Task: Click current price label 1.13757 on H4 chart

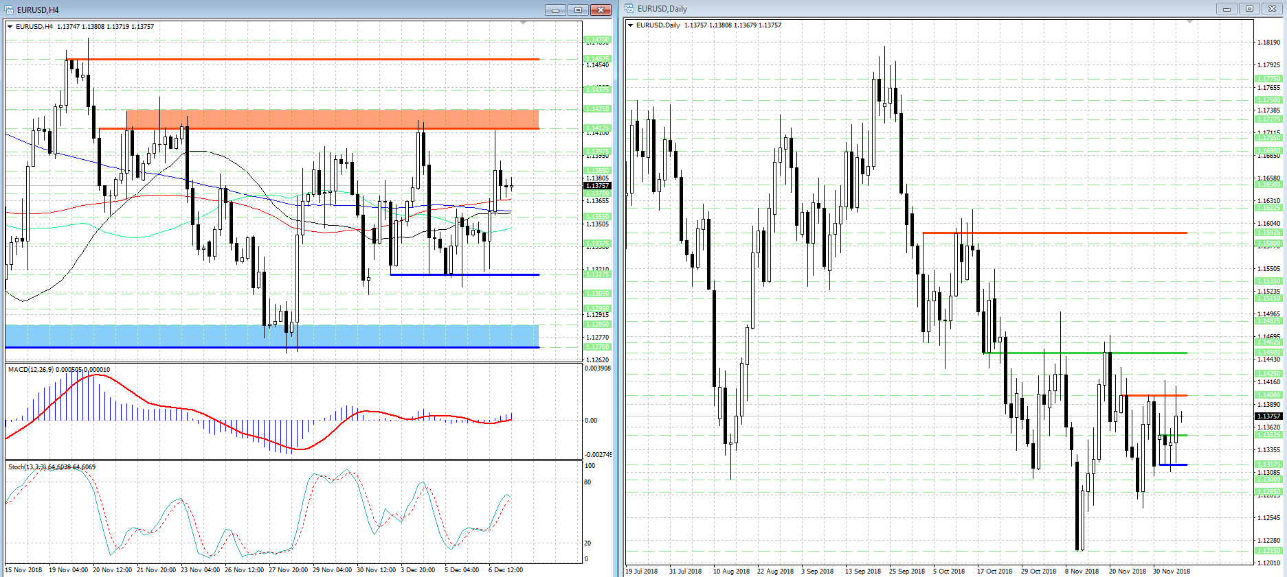Action: click(x=597, y=186)
